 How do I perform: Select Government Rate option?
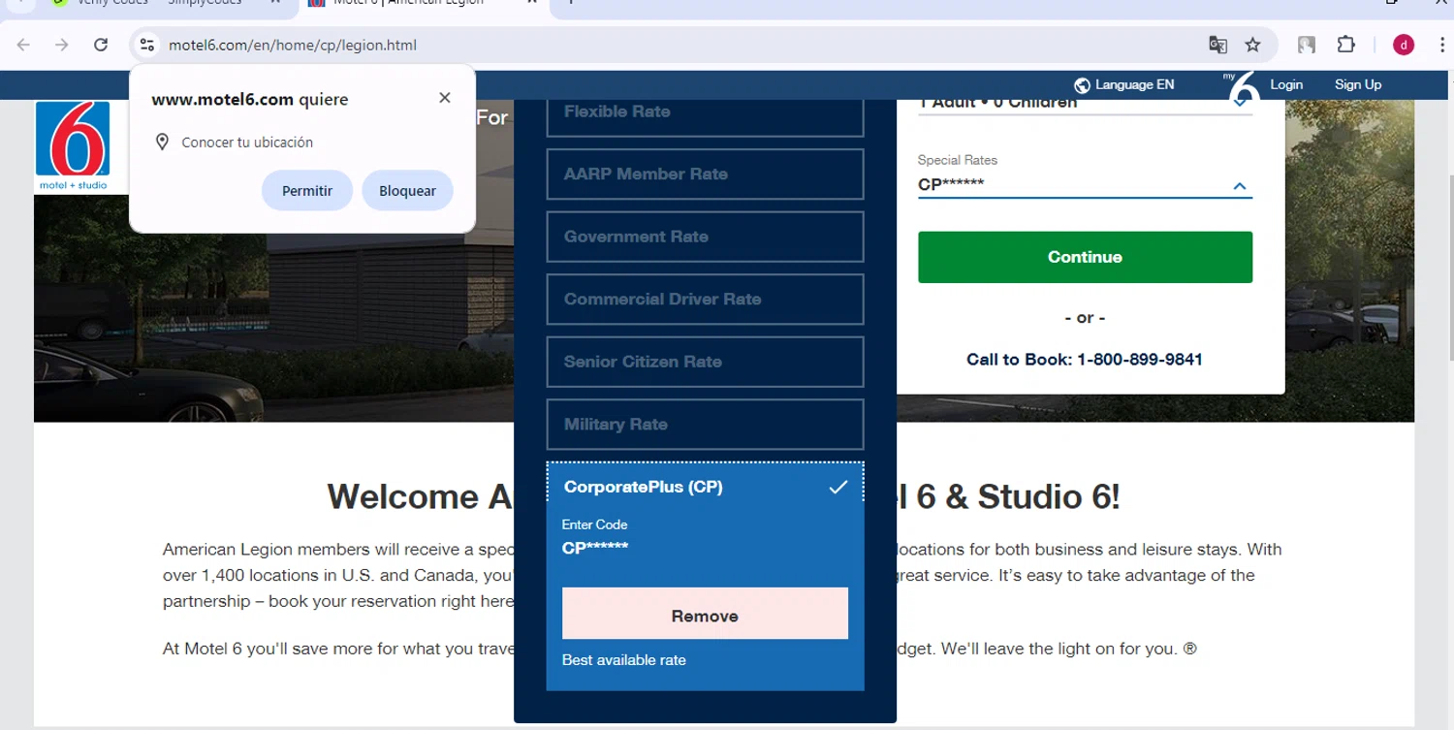pyautogui.click(x=705, y=237)
